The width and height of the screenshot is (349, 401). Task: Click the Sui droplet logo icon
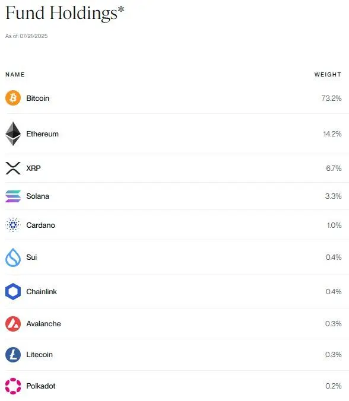click(13, 257)
